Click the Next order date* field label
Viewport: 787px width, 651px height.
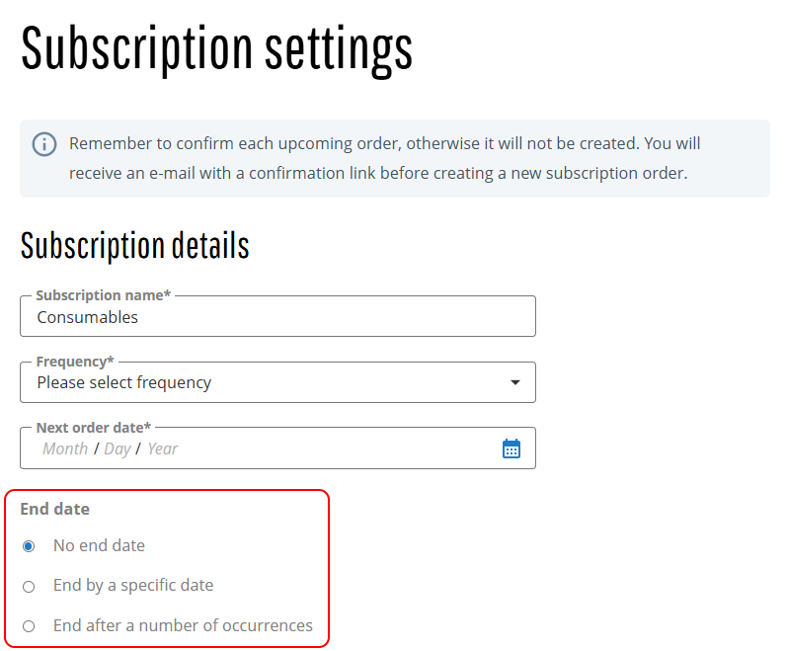94,428
